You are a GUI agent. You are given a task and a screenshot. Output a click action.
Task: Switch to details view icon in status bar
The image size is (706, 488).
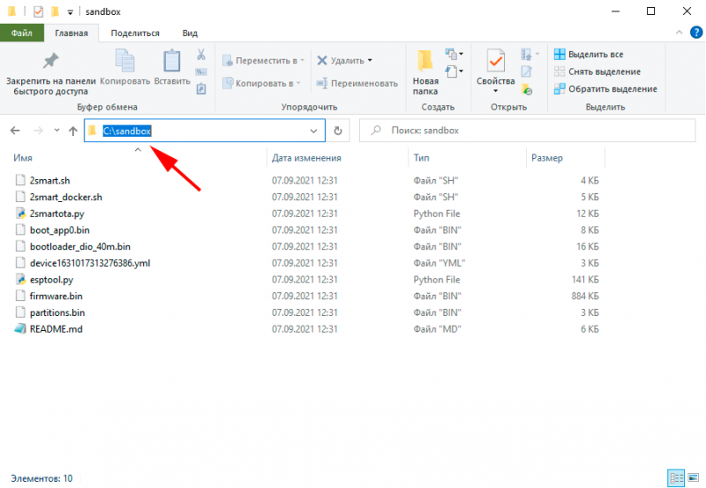pyautogui.click(x=676, y=477)
